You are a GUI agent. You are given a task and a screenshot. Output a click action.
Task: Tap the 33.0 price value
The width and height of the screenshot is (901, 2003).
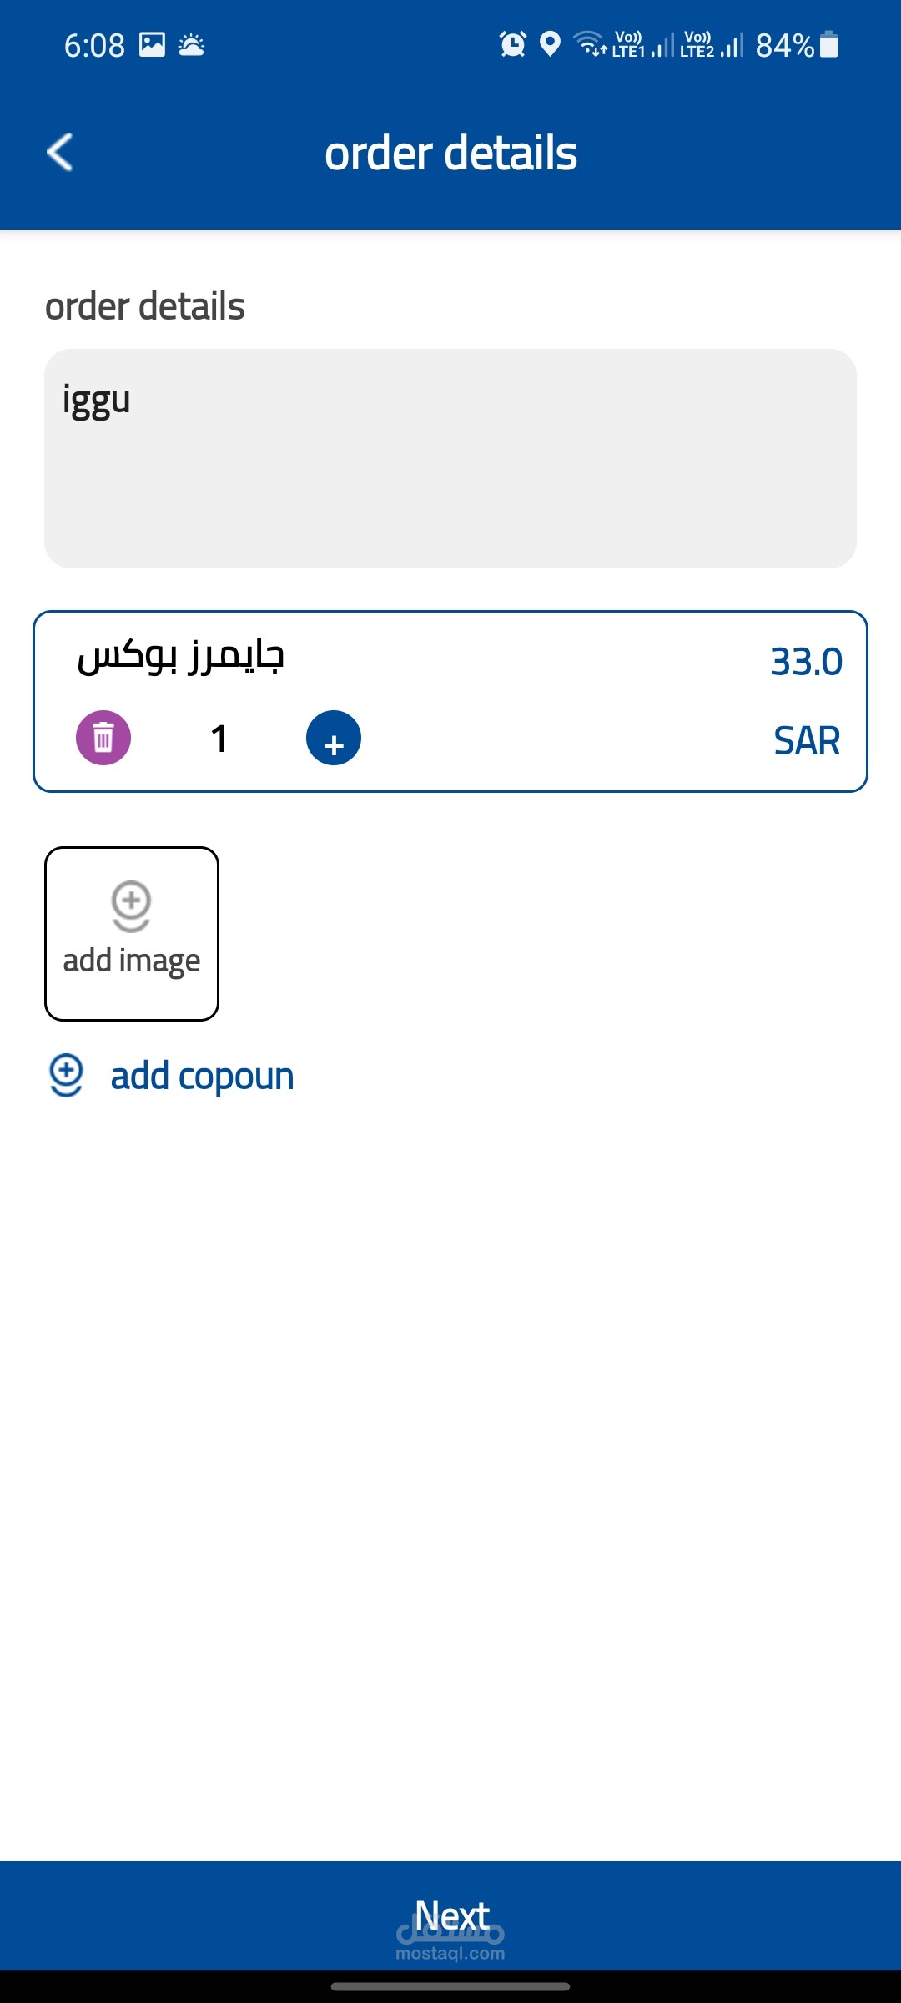806,662
